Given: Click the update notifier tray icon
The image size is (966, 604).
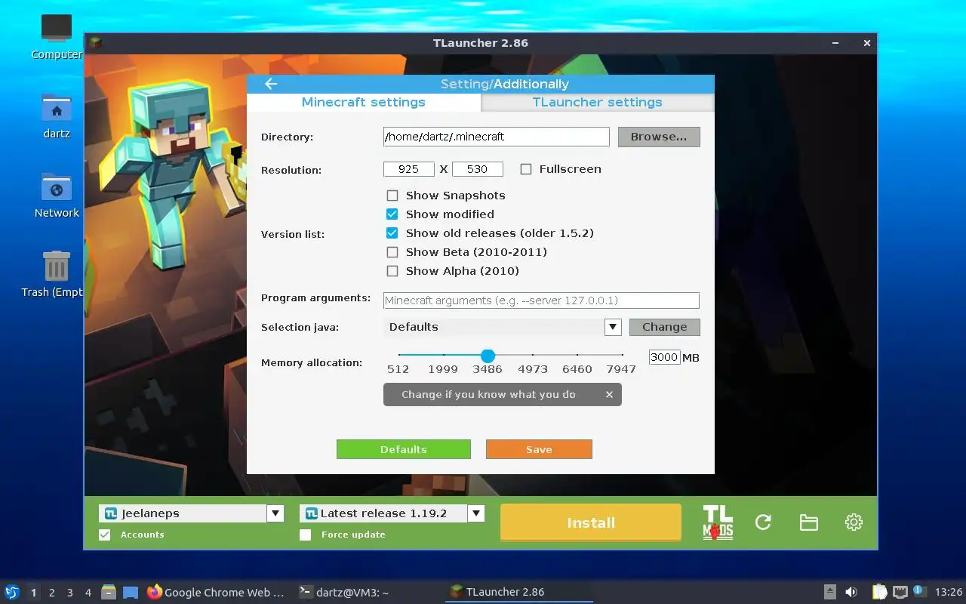Looking at the screenshot, I should tap(919, 590).
